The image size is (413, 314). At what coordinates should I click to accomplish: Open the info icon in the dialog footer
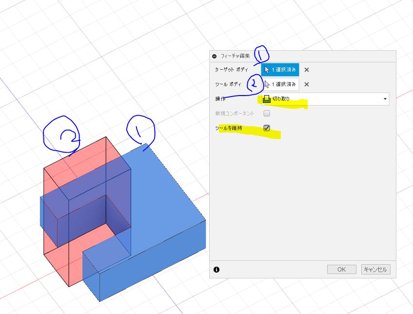coord(216,270)
